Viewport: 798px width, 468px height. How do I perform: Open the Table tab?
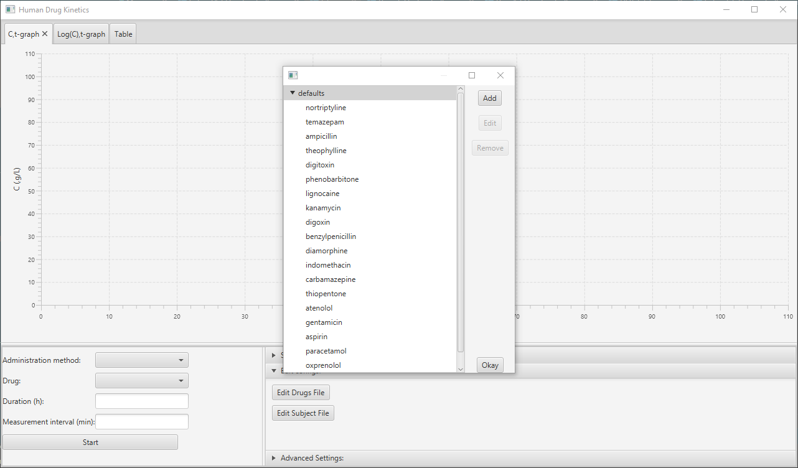[123, 34]
